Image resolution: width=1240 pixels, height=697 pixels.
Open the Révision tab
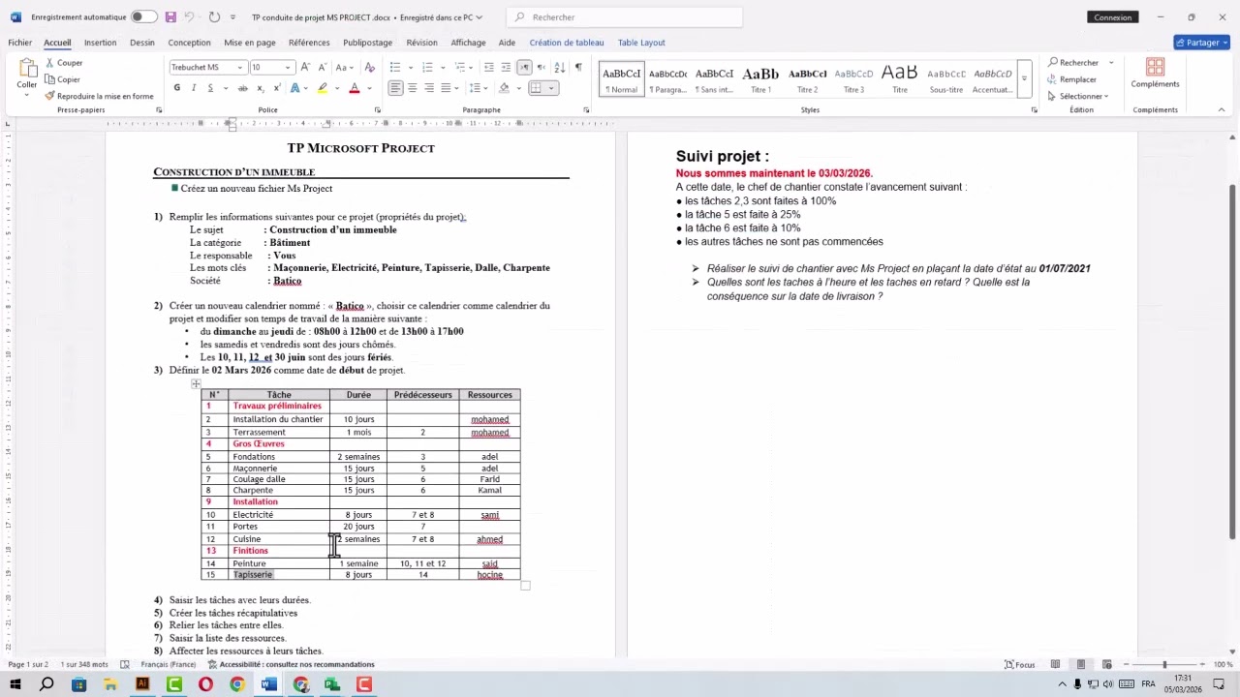click(421, 43)
